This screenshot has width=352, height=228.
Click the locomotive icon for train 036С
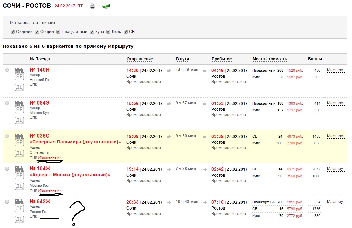click(x=19, y=136)
